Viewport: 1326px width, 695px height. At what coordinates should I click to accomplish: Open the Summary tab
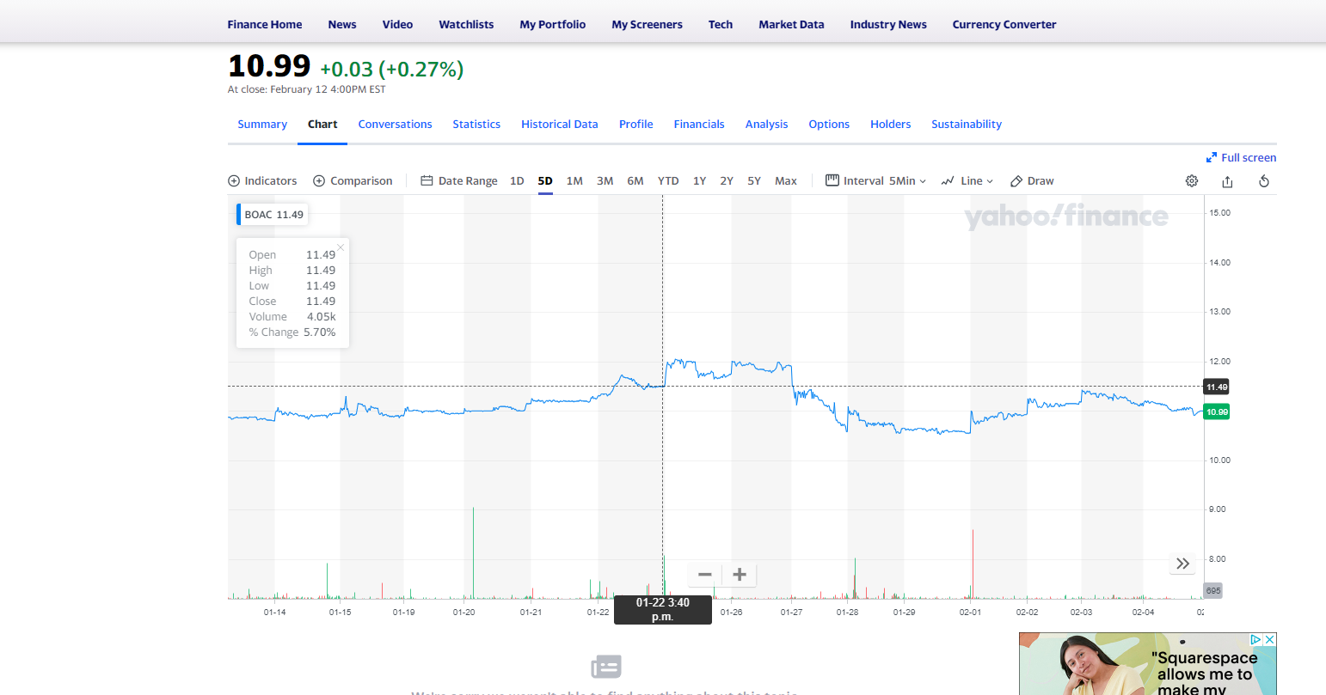tap(262, 125)
